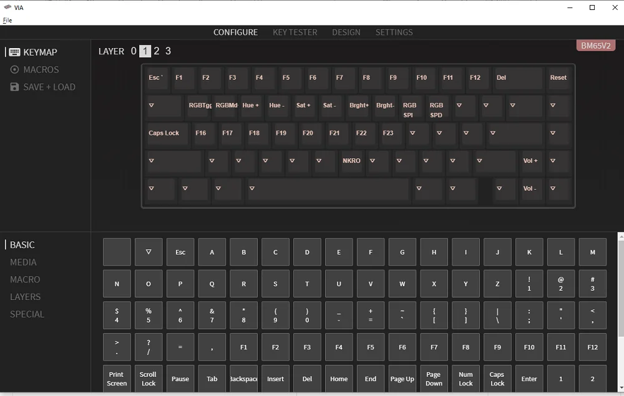Assign the Print Screen keycode
This screenshot has width=624, height=396.
point(117,379)
